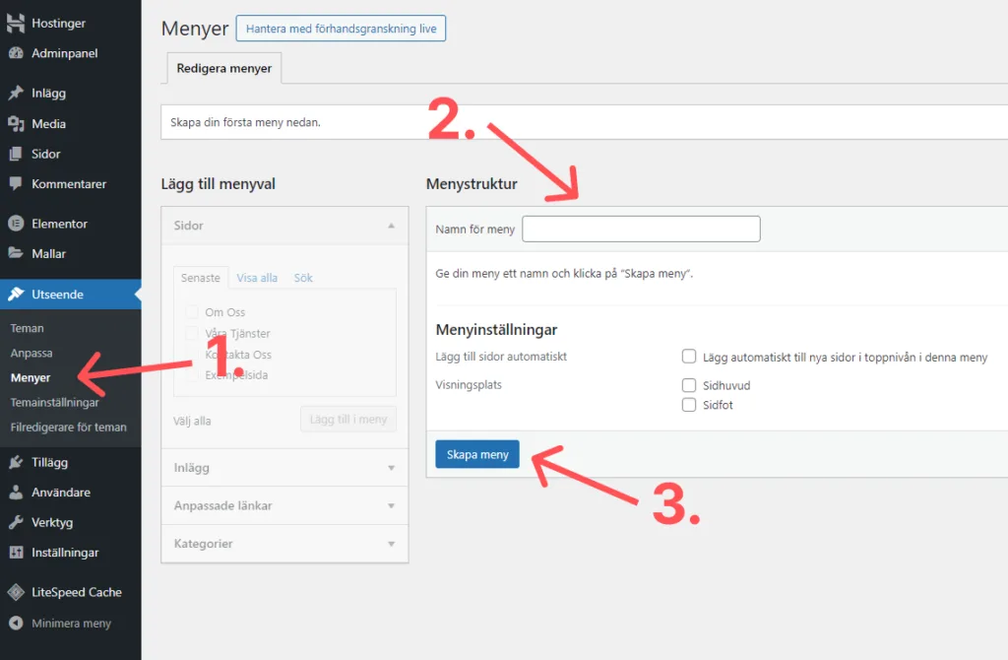Open LiteSpeed Cache diamond icon
The width and height of the screenshot is (1008, 660).
16,592
